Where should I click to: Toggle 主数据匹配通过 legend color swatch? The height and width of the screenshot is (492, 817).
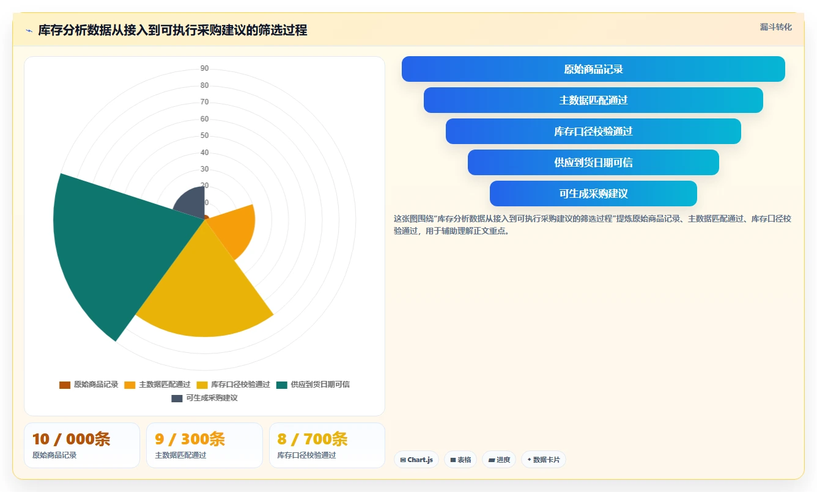coord(130,385)
